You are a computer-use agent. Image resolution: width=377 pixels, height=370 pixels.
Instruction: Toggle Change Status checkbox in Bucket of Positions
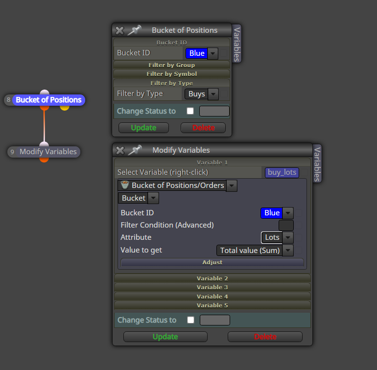pyautogui.click(x=190, y=111)
